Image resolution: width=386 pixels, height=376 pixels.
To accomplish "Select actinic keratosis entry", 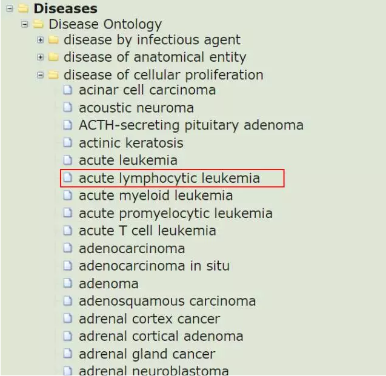I will tap(131, 143).
